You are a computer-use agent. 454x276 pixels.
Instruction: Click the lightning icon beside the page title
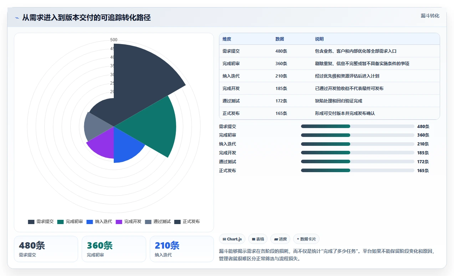17,18
